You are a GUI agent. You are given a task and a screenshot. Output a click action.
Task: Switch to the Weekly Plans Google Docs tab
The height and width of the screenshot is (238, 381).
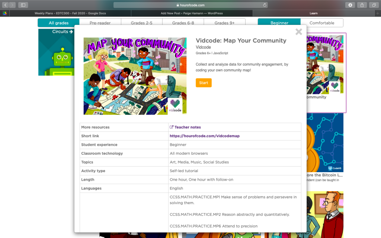point(70,13)
